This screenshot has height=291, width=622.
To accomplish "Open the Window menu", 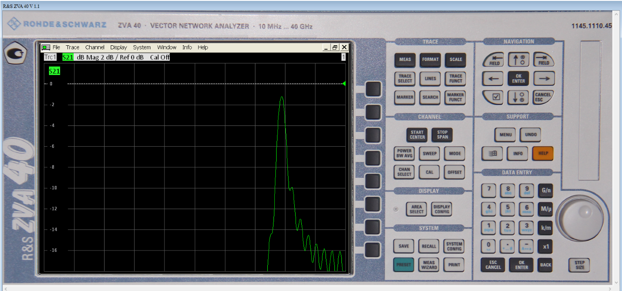I will coord(167,48).
